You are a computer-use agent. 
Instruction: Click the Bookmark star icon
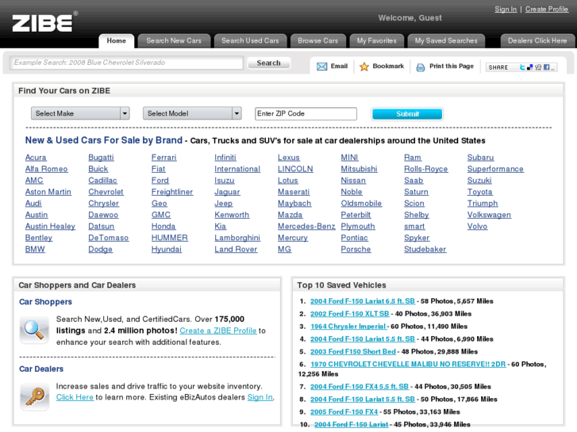[x=364, y=67]
